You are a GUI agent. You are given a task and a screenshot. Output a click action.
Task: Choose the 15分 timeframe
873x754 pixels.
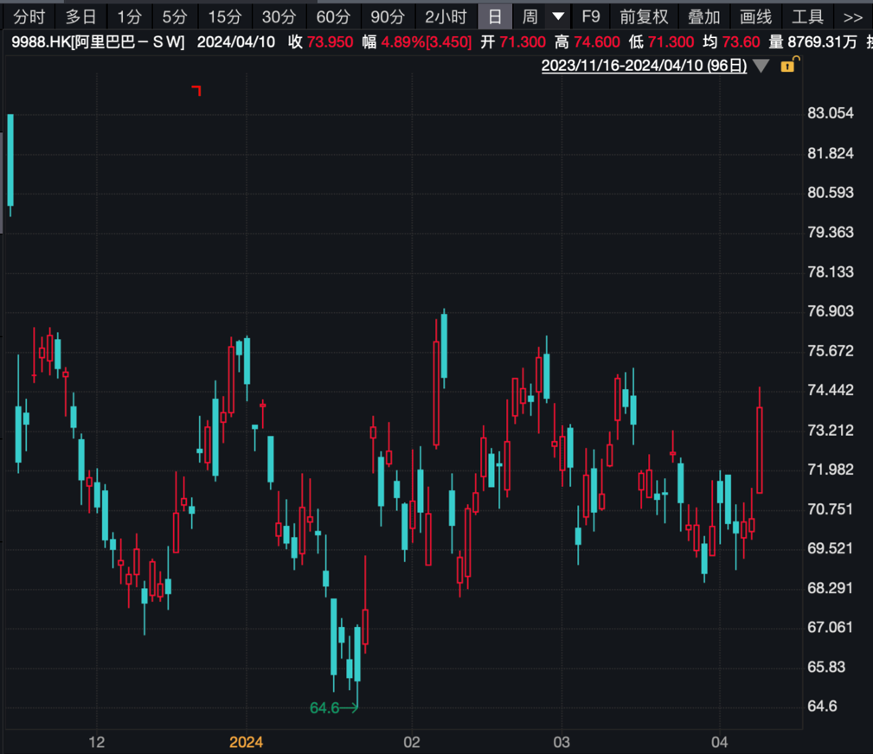click(x=225, y=16)
